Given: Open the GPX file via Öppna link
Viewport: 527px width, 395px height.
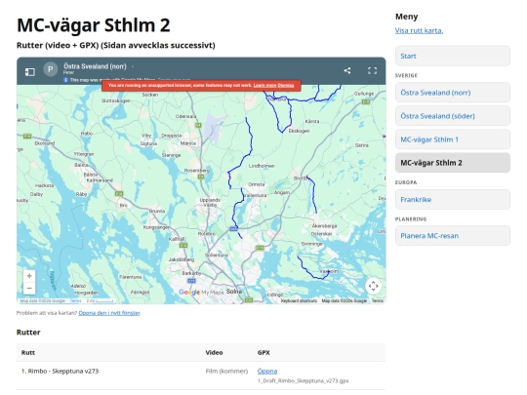Looking at the screenshot, I should point(267,372).
